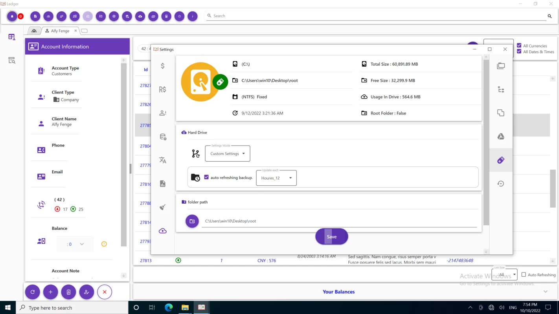Select the Google Drive backup option
Screen dimensions: 559x314
[x=501, y=137]
